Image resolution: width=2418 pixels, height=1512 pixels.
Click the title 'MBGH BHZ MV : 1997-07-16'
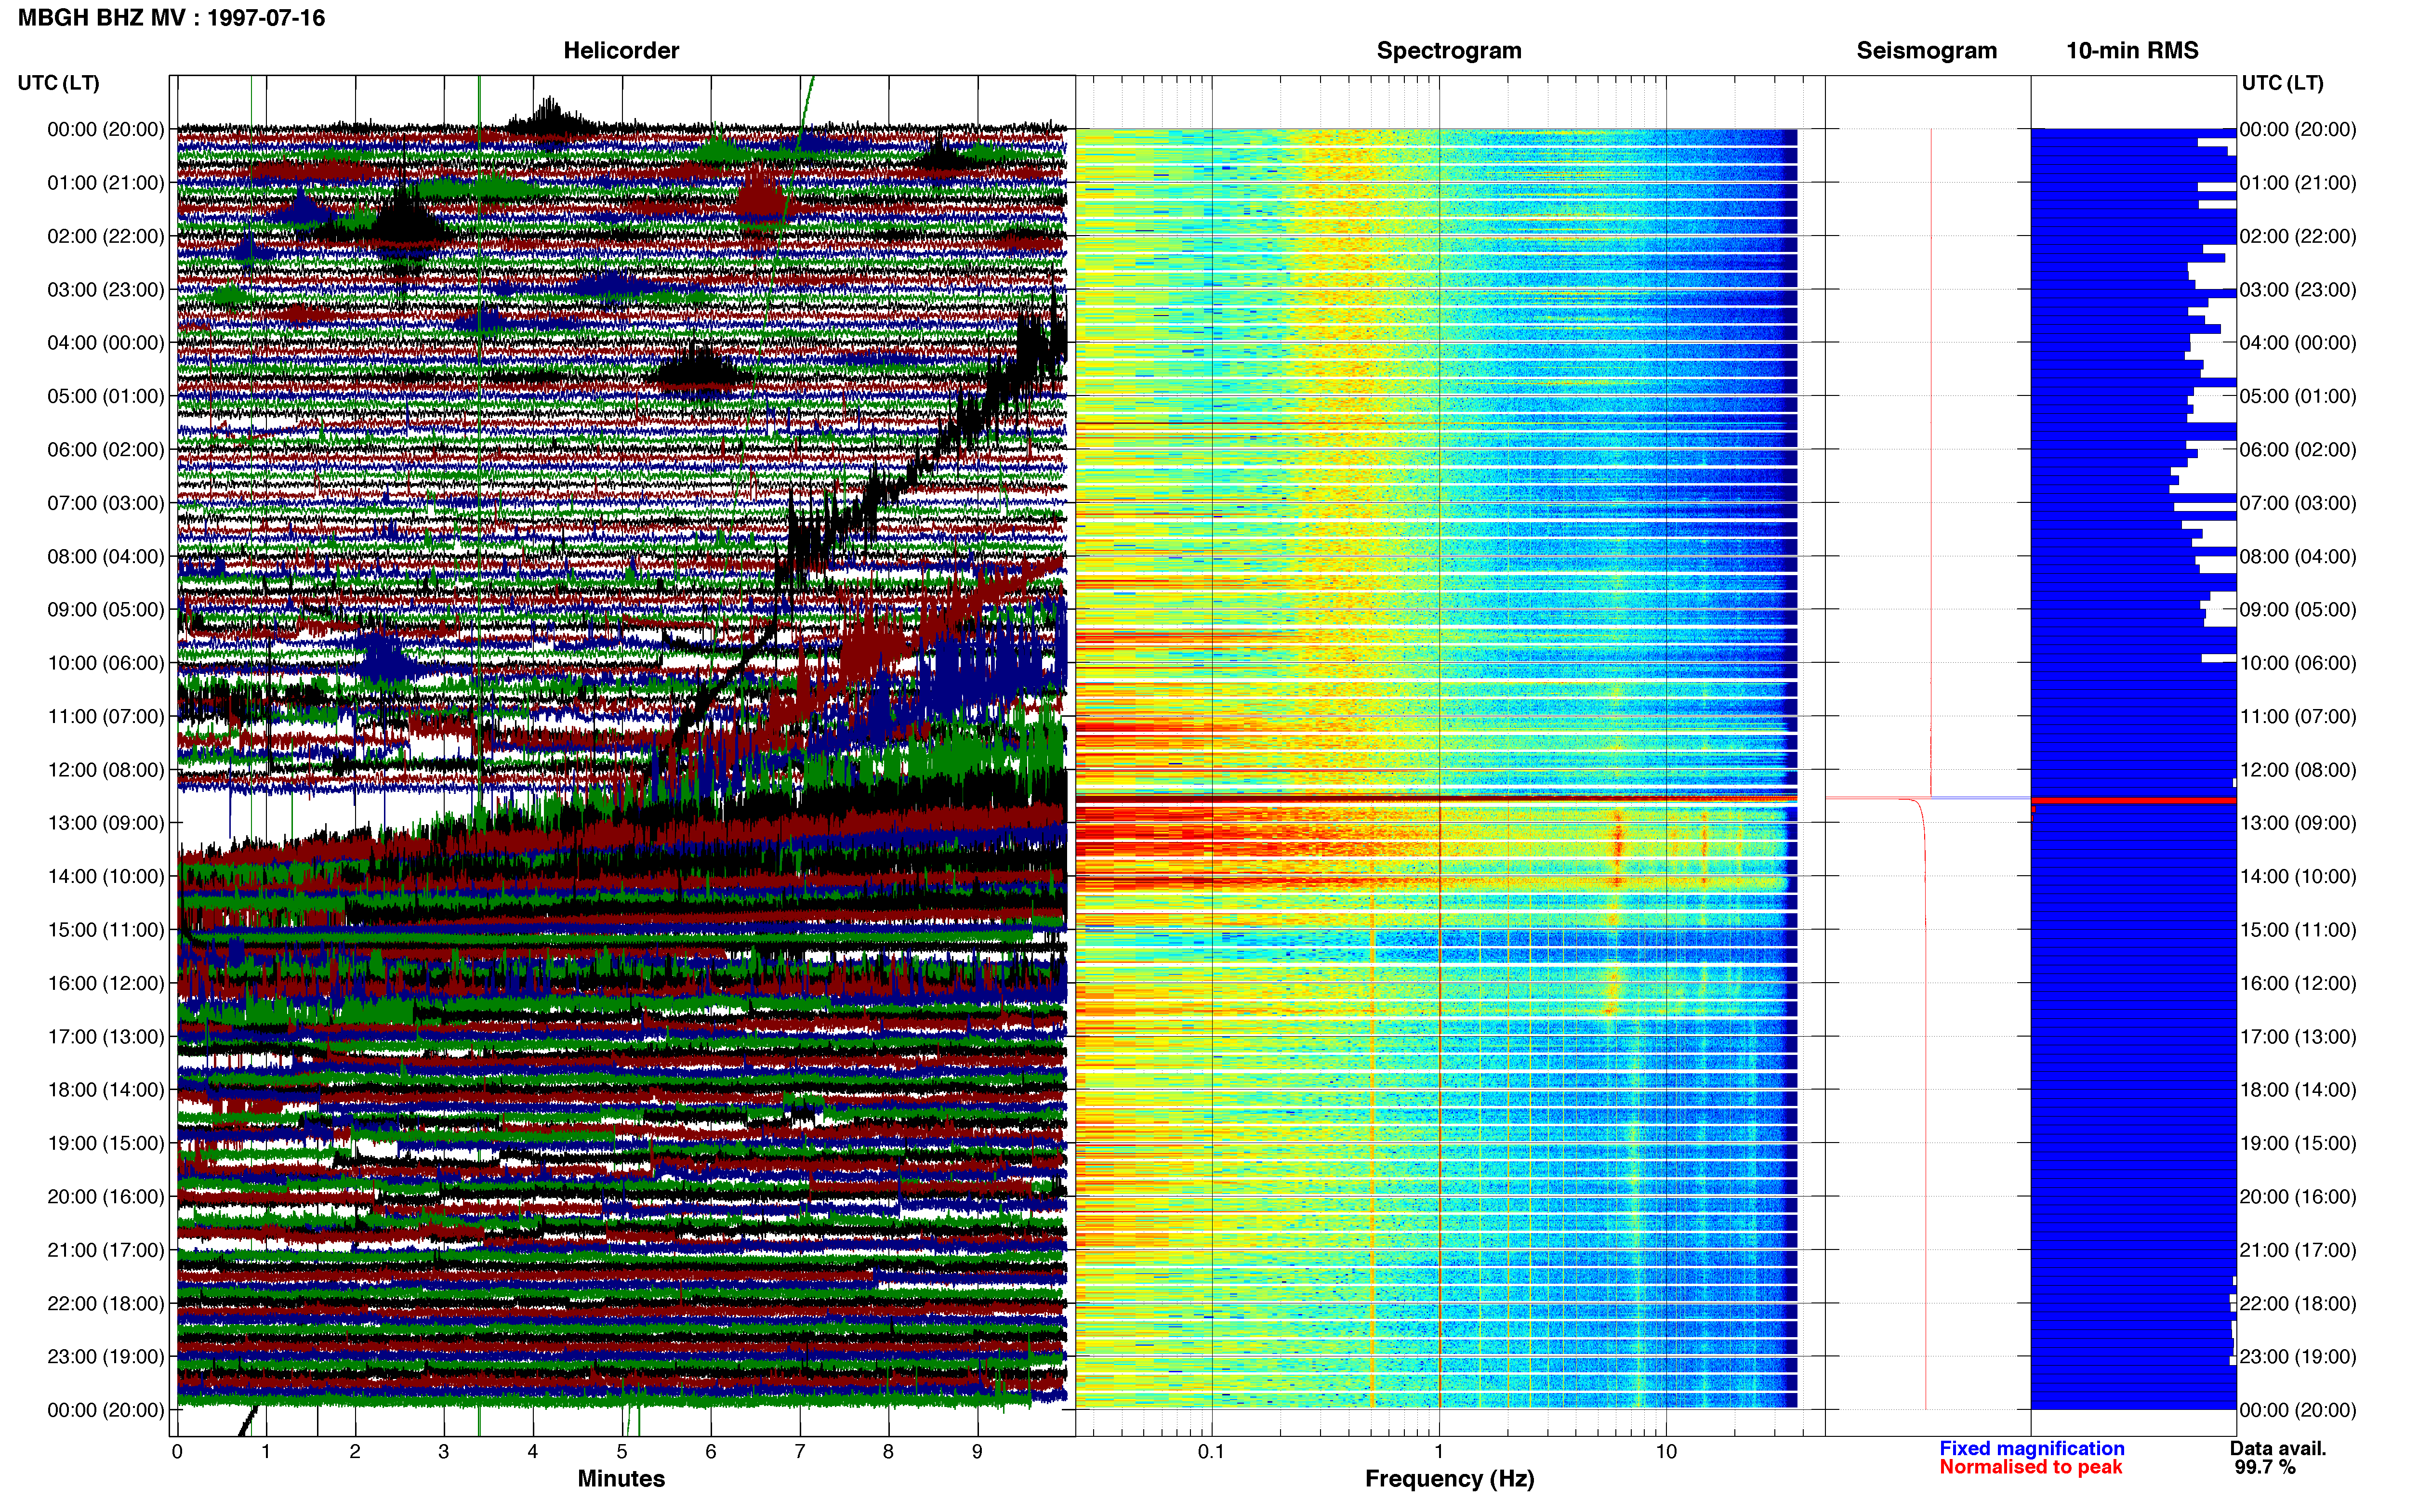[x=171, y=18]
